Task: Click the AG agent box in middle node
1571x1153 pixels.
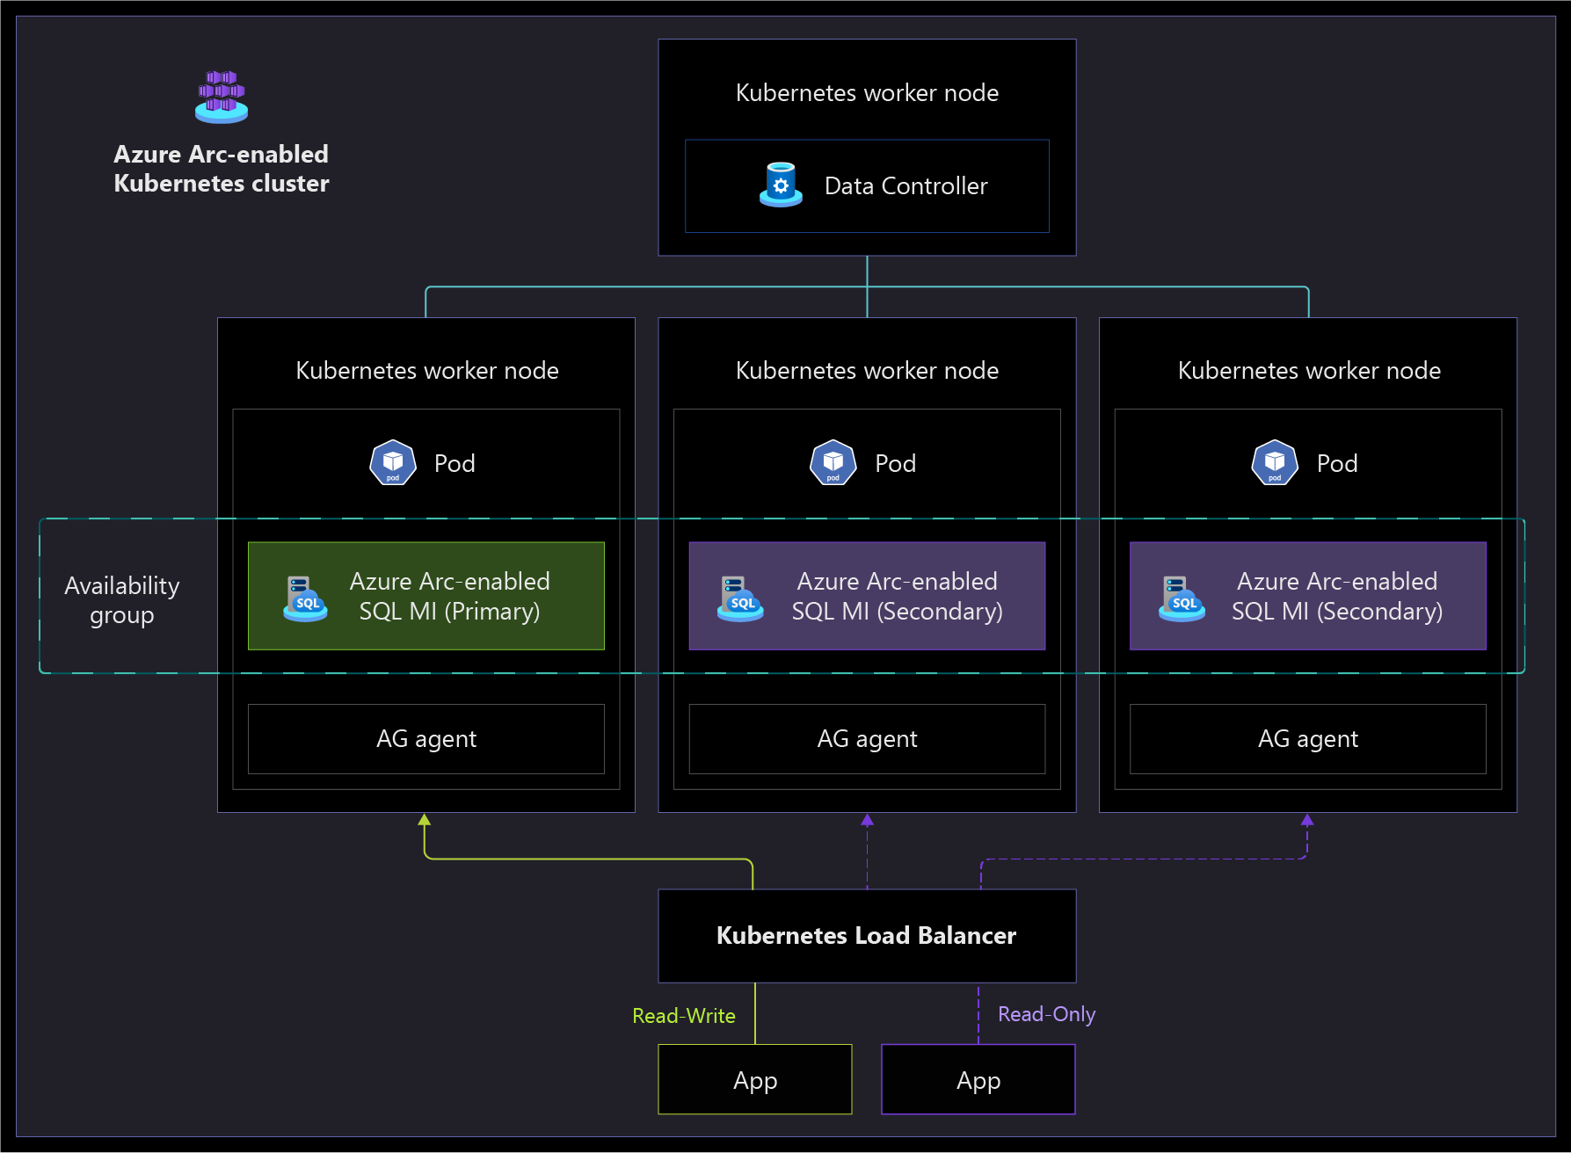Action: [x=867, y=739]
